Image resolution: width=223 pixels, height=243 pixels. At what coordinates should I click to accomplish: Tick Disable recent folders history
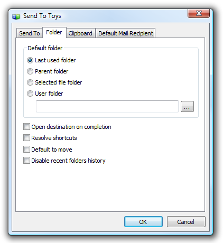tap(26, 161)
